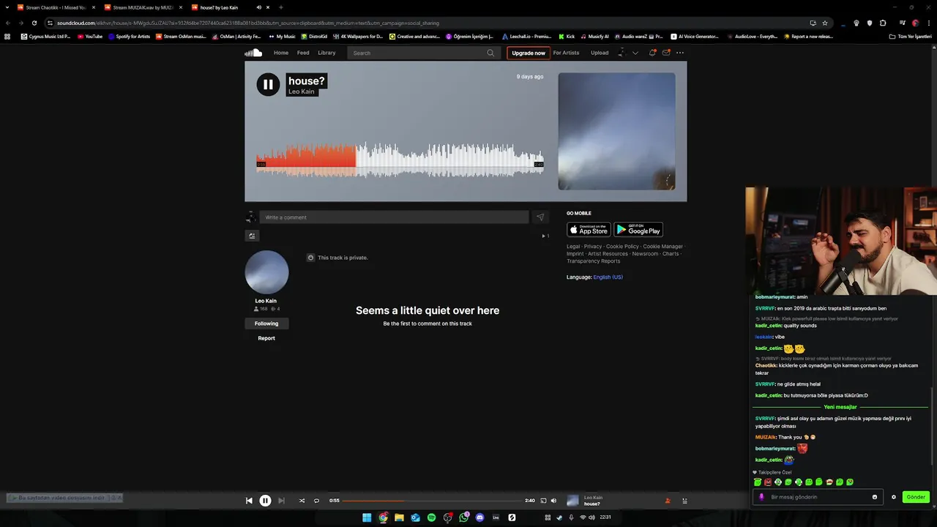Viewport: 937px width, 527px height.
Task: Open the Leo Kain artist link under the track title
Action: [x=301, y=91]
